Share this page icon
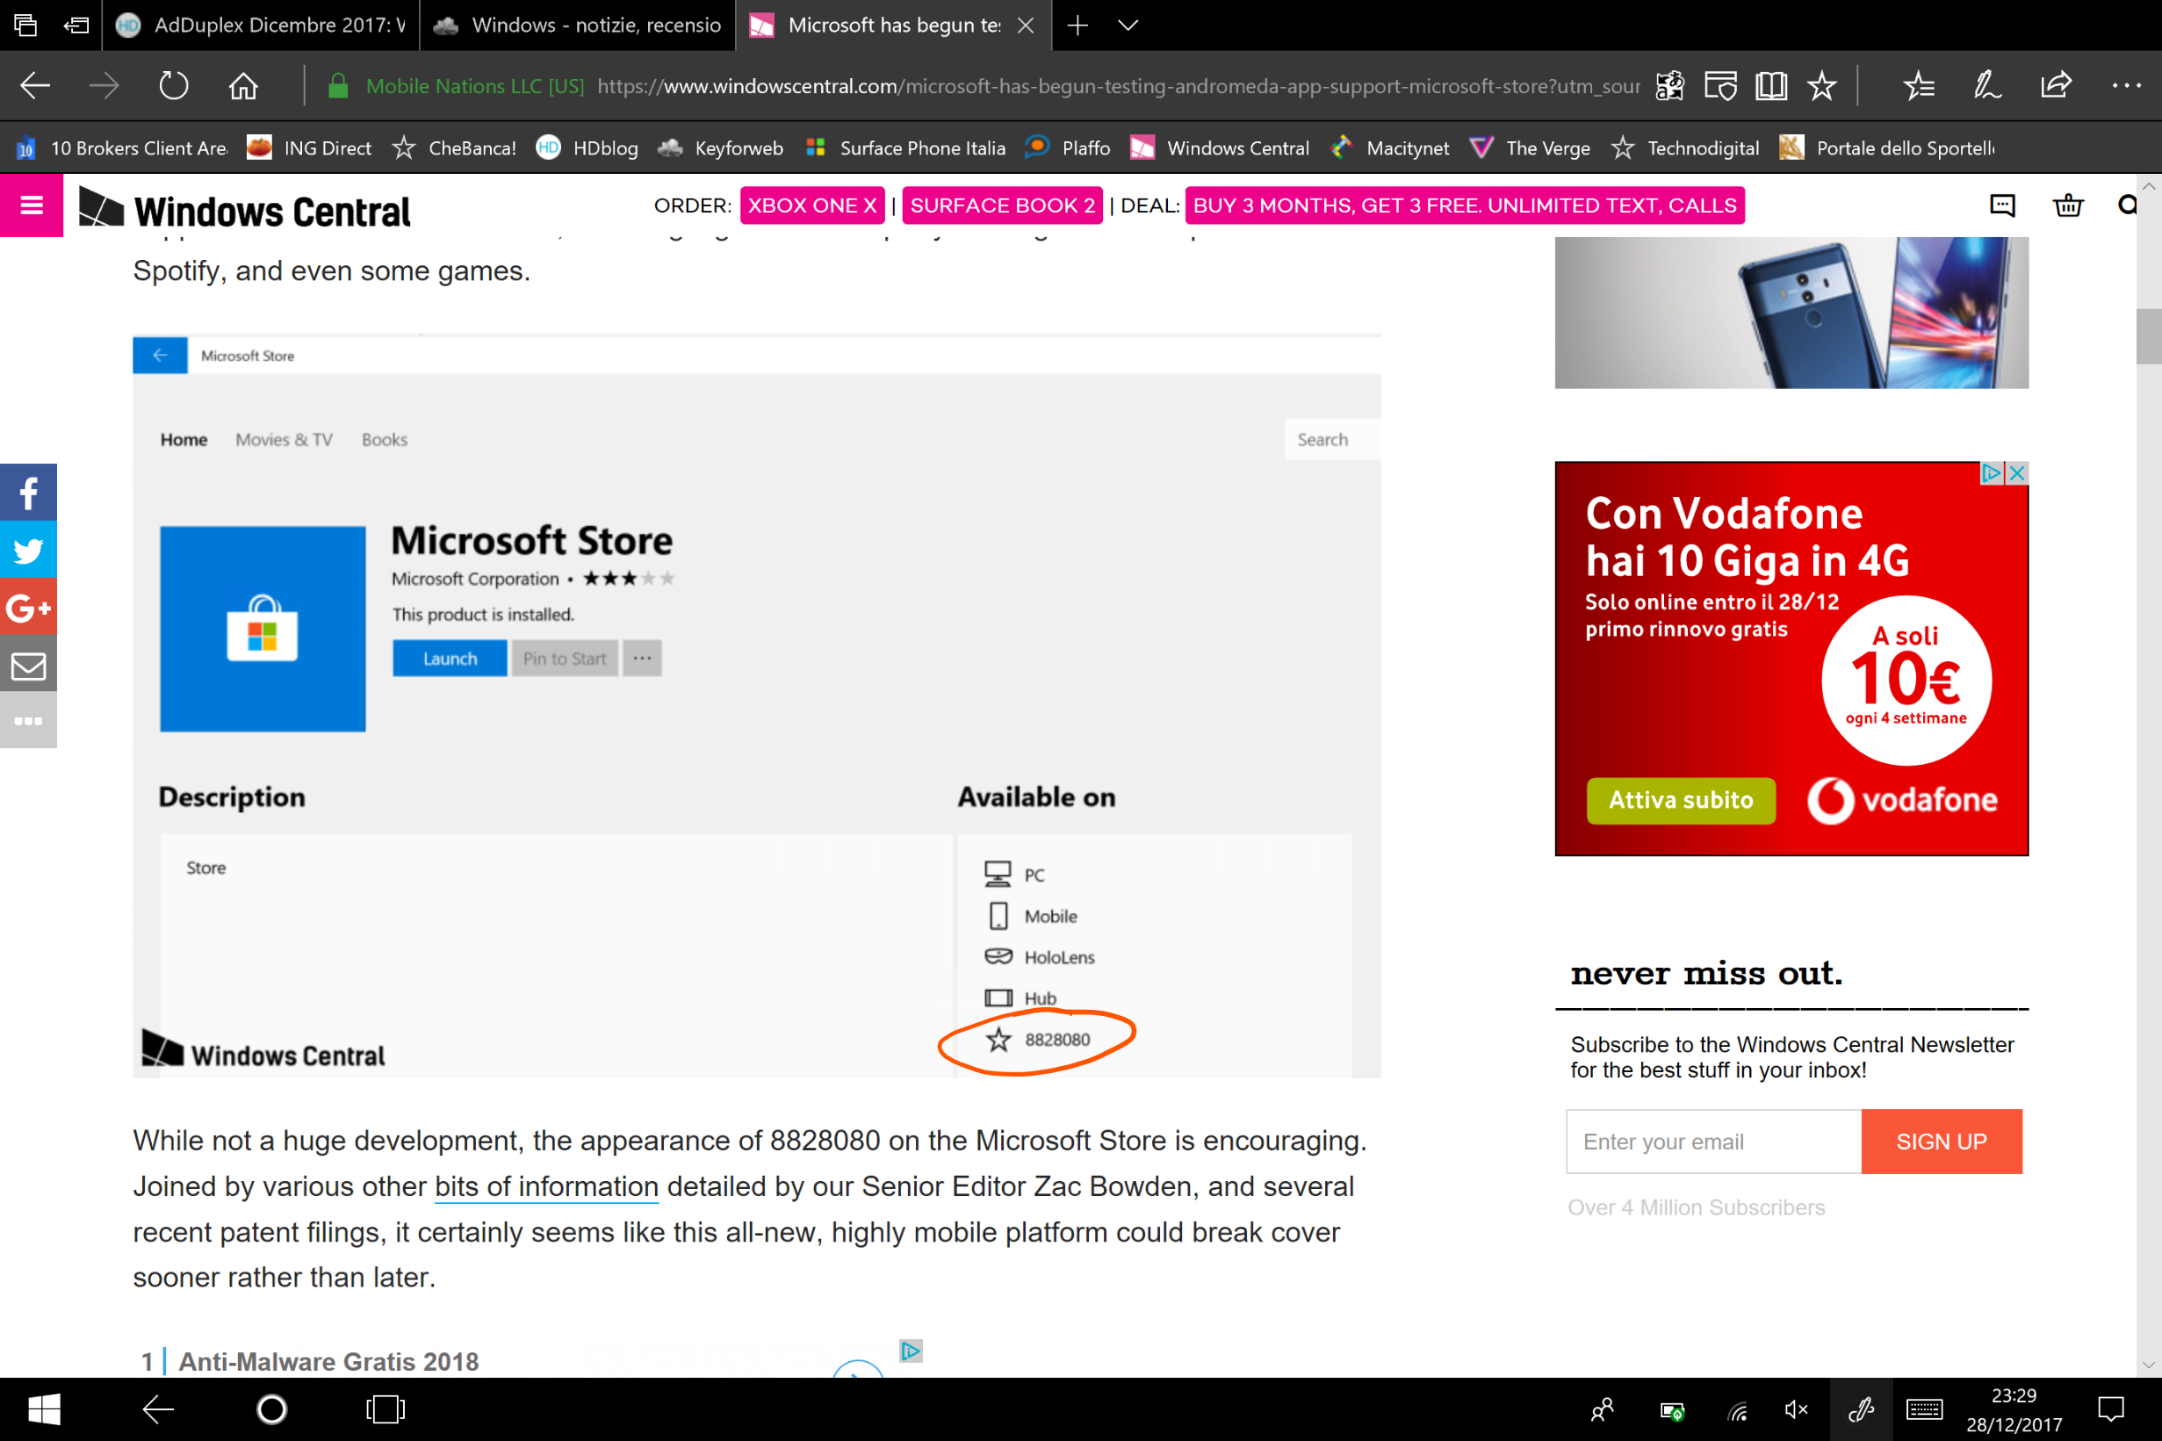 click(x=2057, y=85)
